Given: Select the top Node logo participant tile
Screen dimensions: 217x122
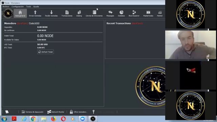Looking at the screenshot, I should 191,14.
